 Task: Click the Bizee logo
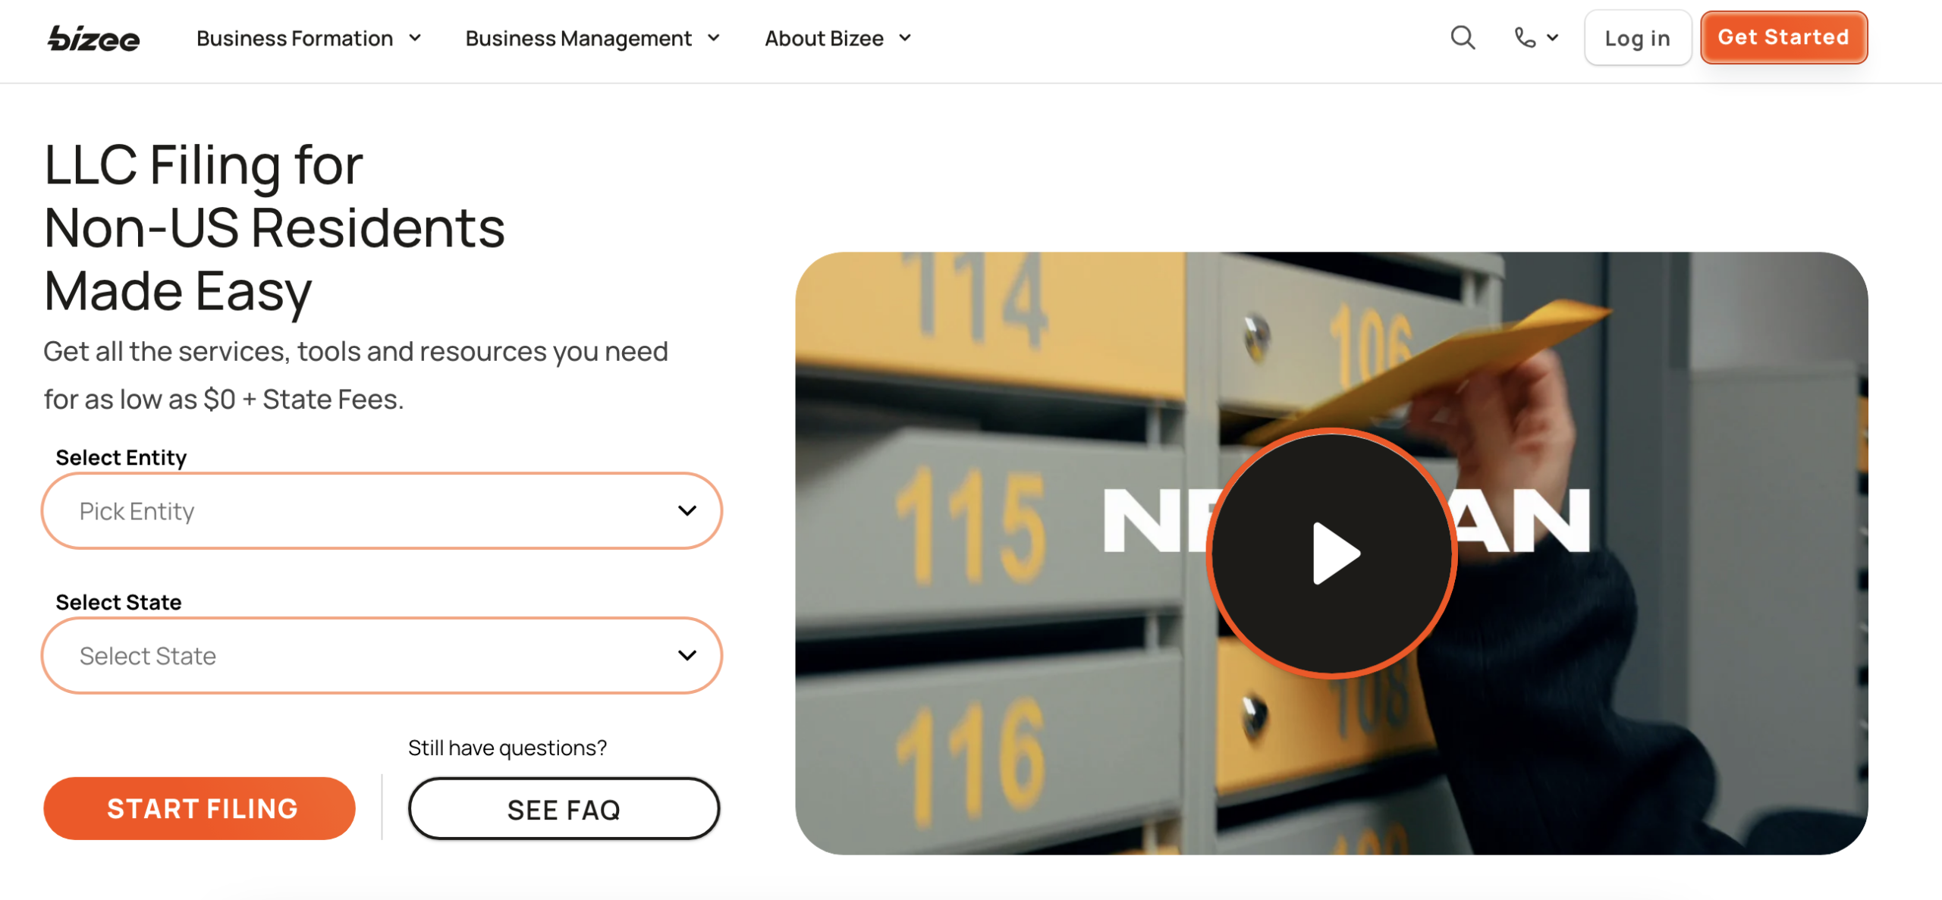[93, 38]
